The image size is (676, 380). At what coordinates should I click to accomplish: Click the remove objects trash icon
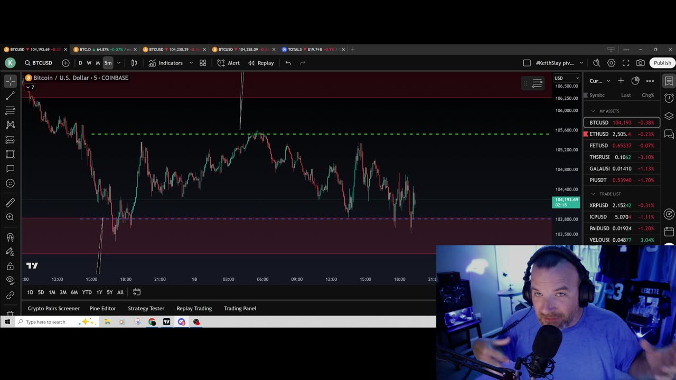point(10,313)
